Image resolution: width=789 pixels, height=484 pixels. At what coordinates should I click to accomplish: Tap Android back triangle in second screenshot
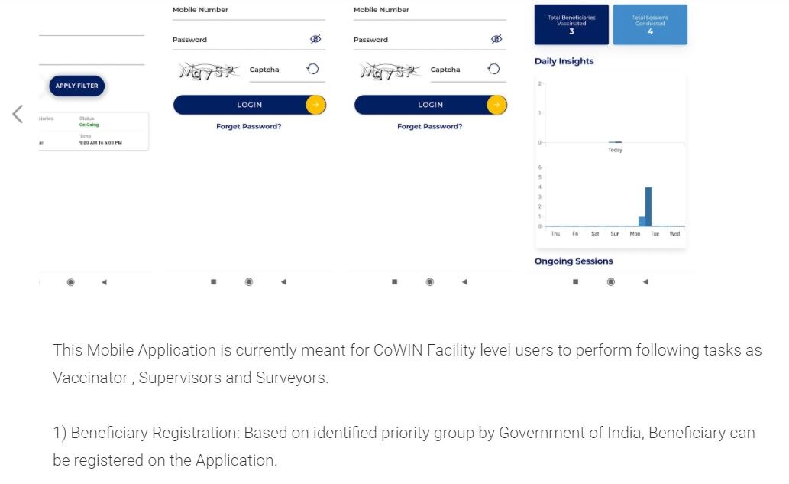click(x=283, y=281)
